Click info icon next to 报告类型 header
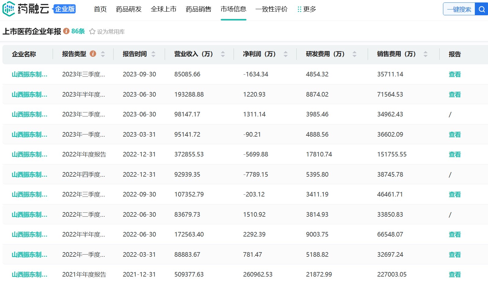 point(93,54)
